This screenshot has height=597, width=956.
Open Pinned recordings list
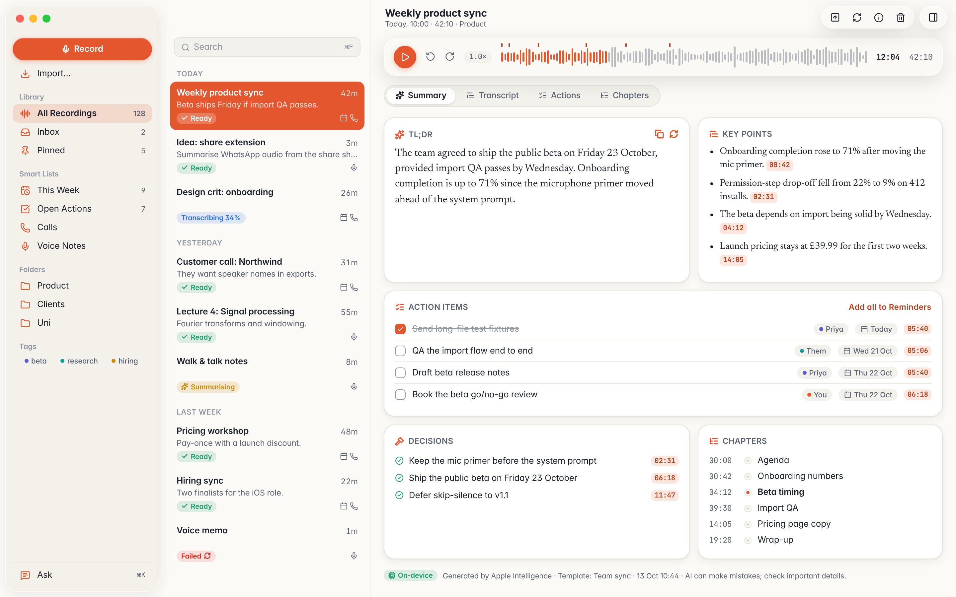tap(82, 151)
